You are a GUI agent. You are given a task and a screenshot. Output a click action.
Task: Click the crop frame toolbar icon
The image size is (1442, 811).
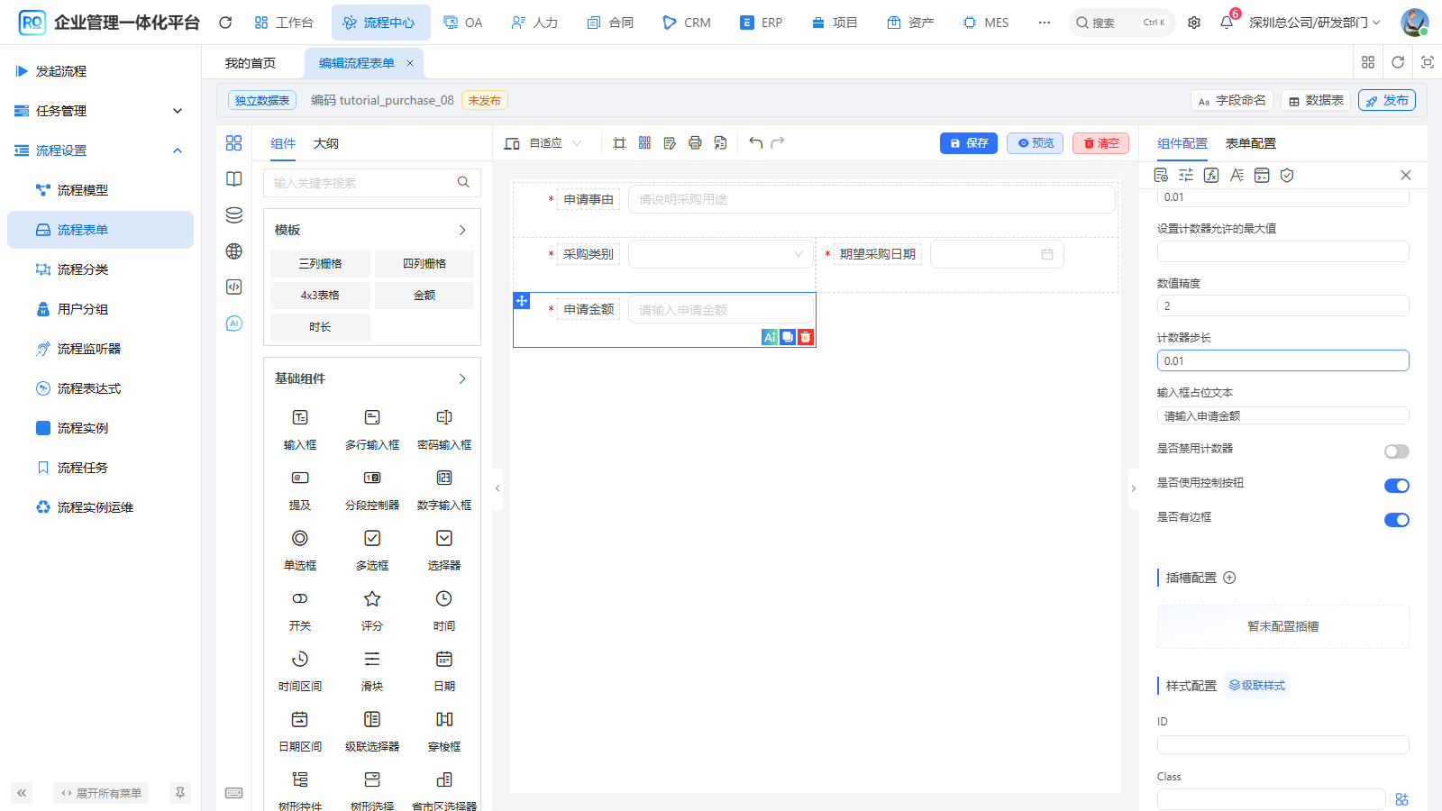point(619,143)
